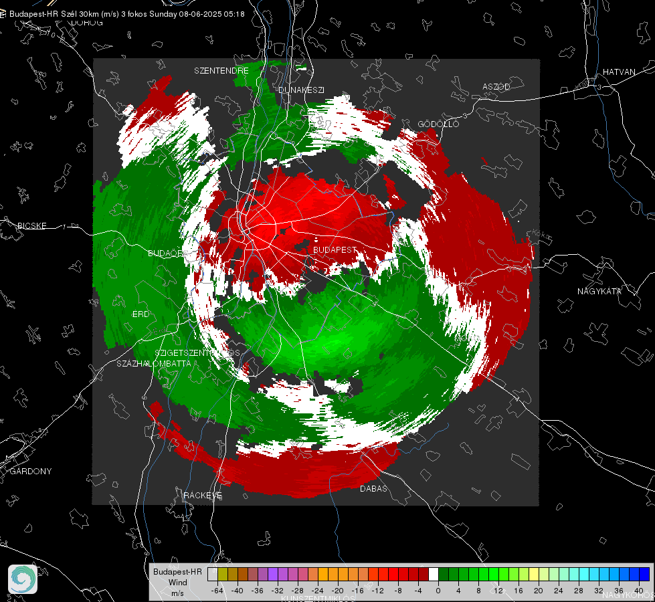Image resolution: width=655 pixels, height=602 pixels.
Task: Click the -32 legend value
Action: click(x=278, y=591)
